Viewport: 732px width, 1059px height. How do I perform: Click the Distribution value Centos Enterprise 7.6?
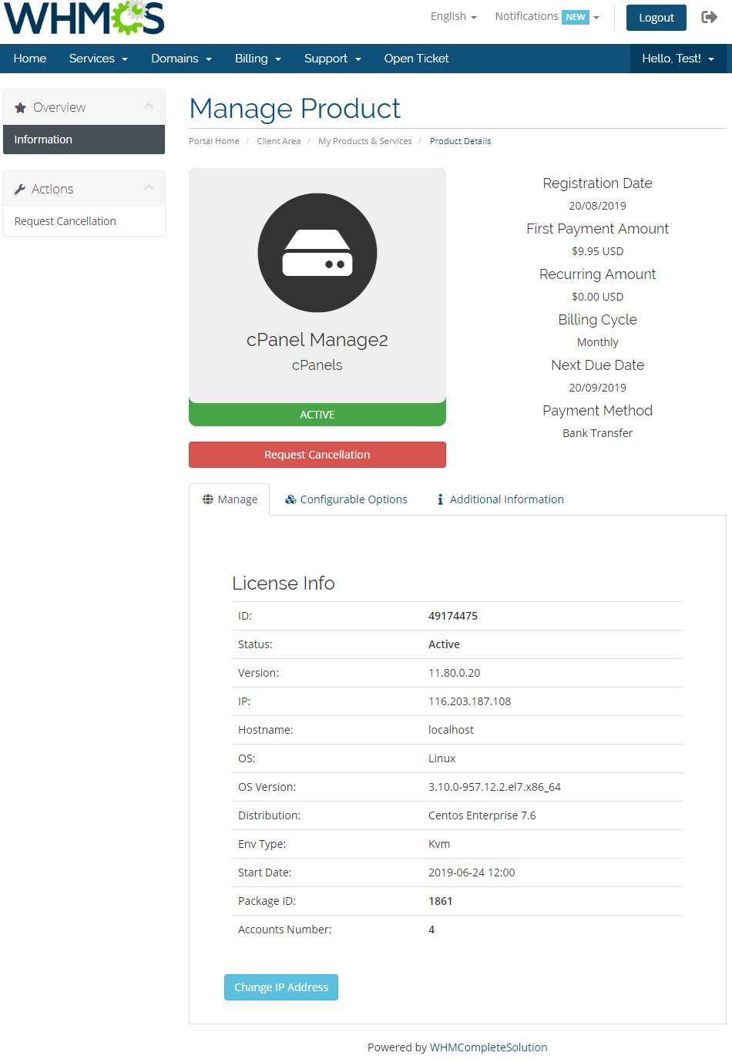click(x=482, y=815)
